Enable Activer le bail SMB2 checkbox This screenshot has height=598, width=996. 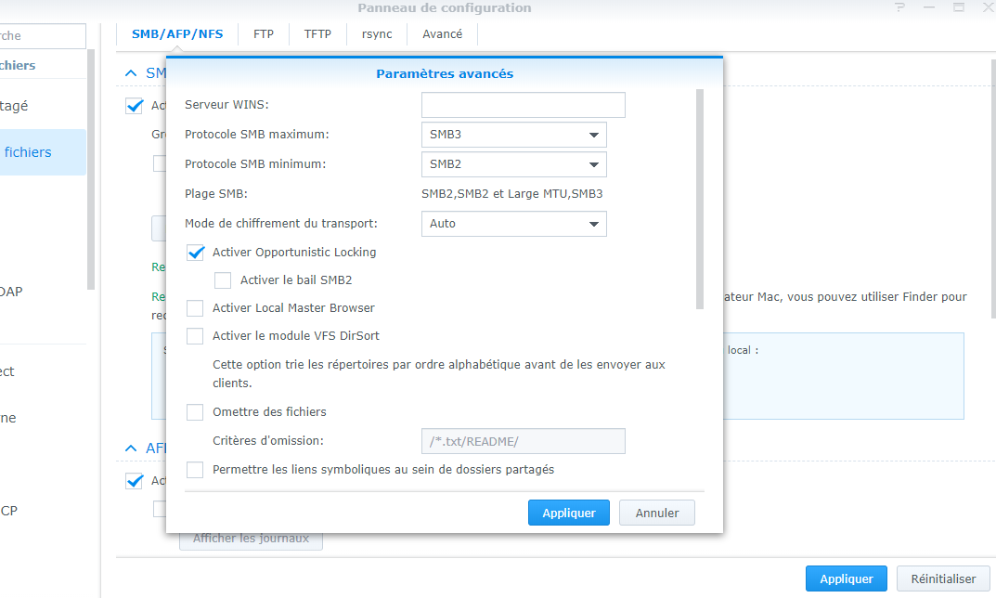click(x=223, y=280)
